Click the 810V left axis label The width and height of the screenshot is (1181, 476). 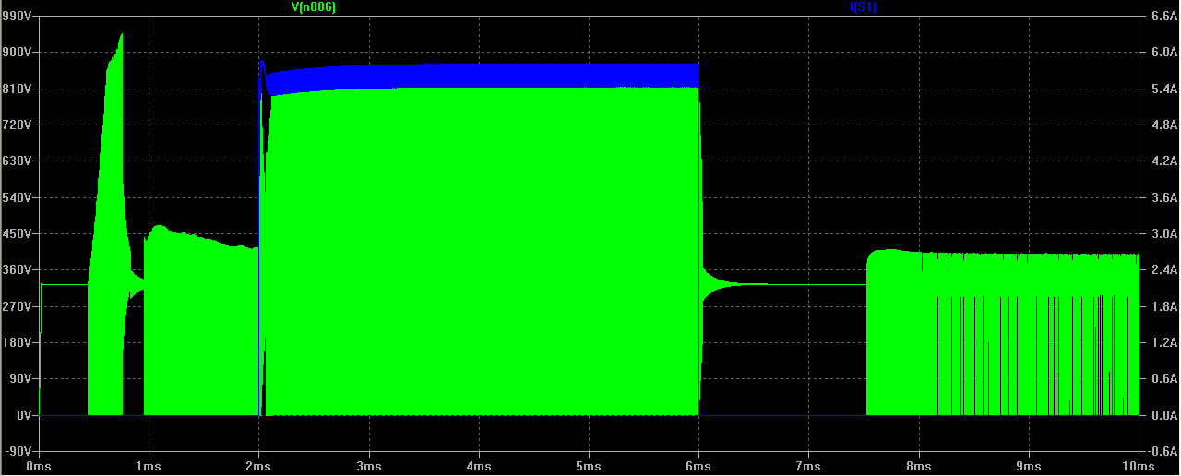[x=18, y=89]
